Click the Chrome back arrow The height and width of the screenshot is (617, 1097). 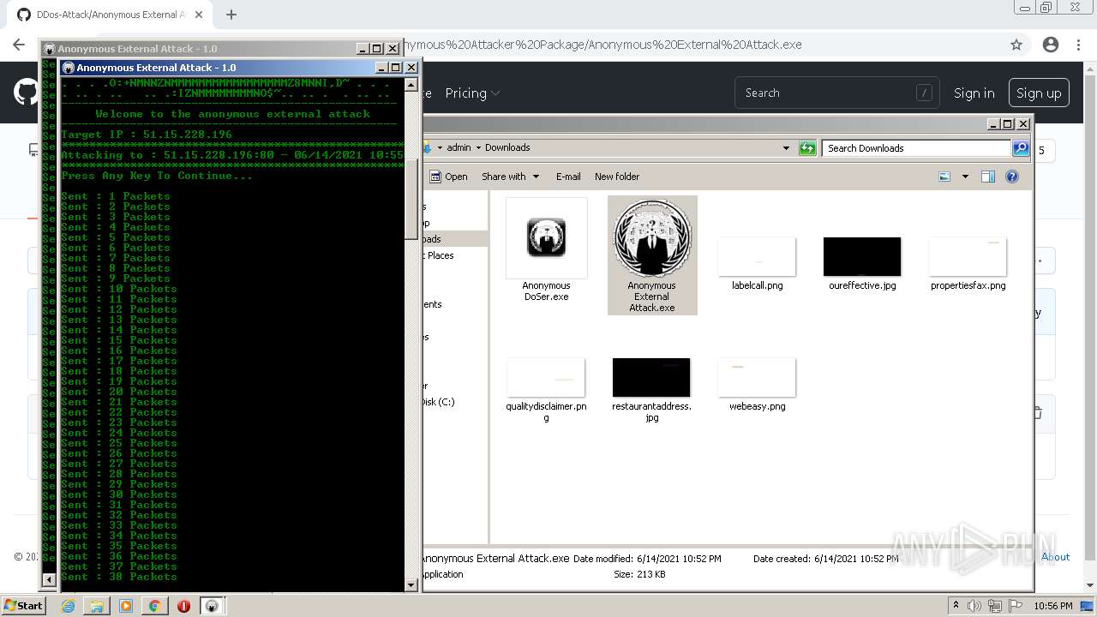point(19,45)
